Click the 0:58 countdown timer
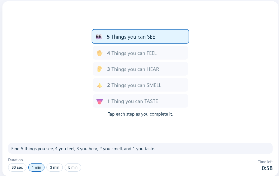The image size is (279, 176). (267, 168)
